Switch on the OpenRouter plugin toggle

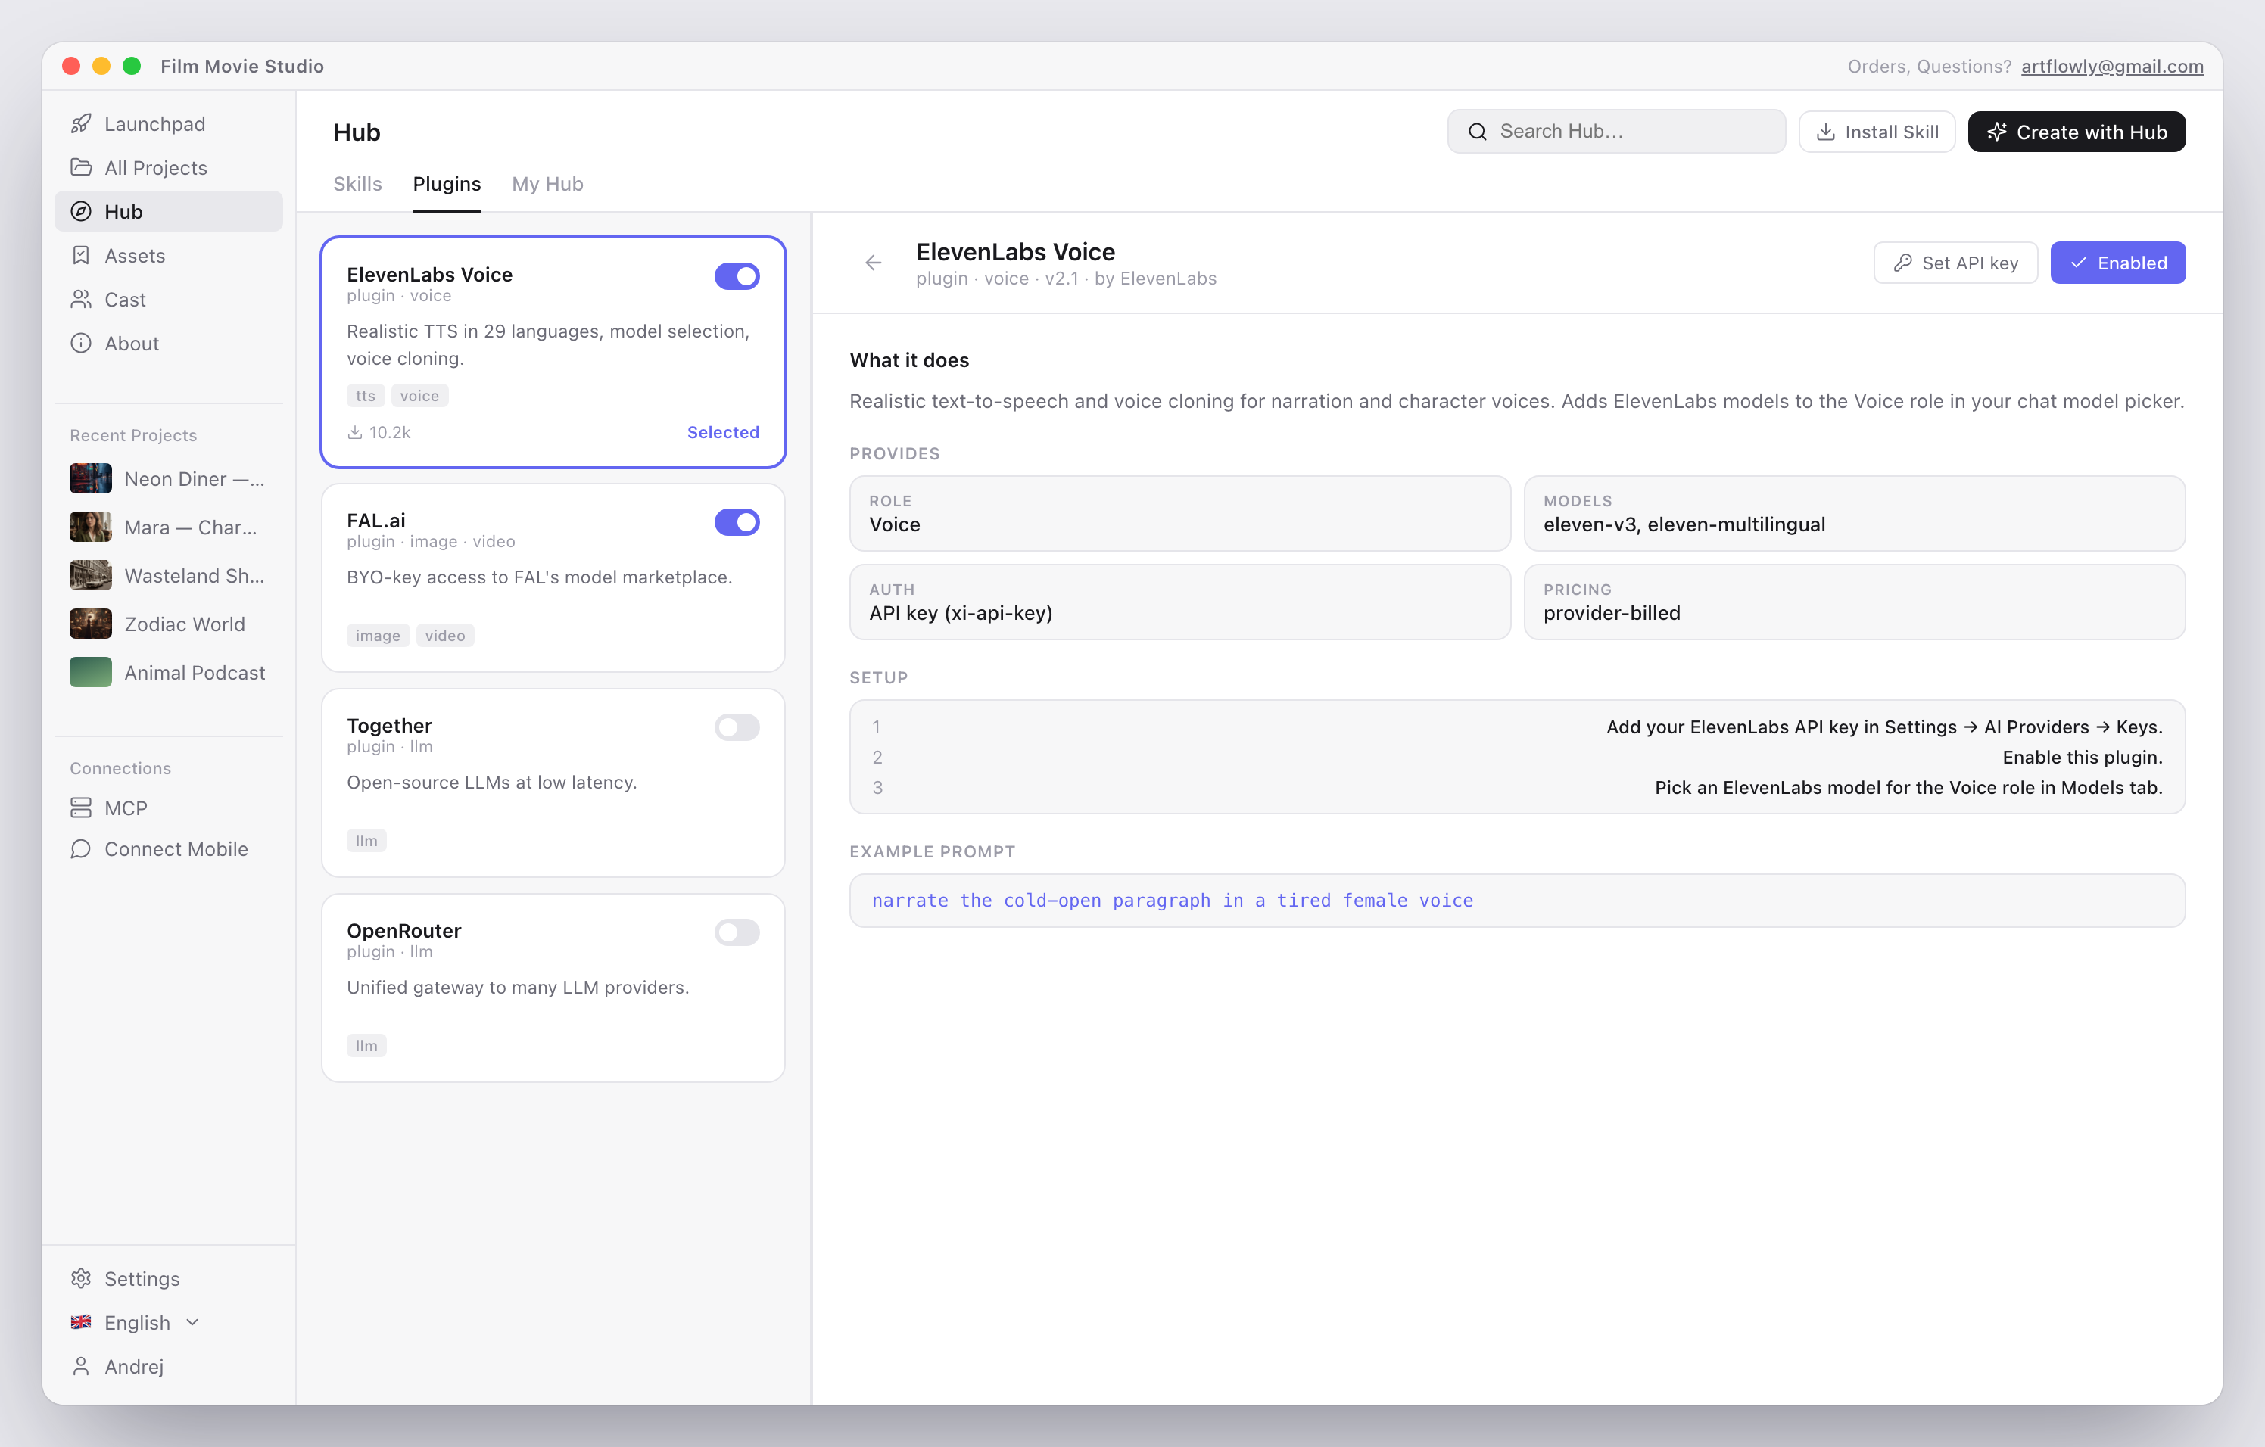(737, 932)
